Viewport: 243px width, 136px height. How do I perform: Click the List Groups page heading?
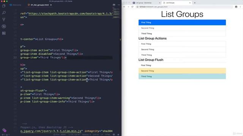(182, 14)
